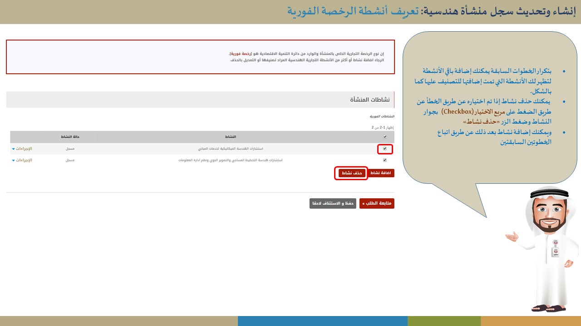Image resolution: width=581 pixels, height=326 pixels.
Task: Click the mechanical engineering consultancy activity name
Action: pos(231,149)
